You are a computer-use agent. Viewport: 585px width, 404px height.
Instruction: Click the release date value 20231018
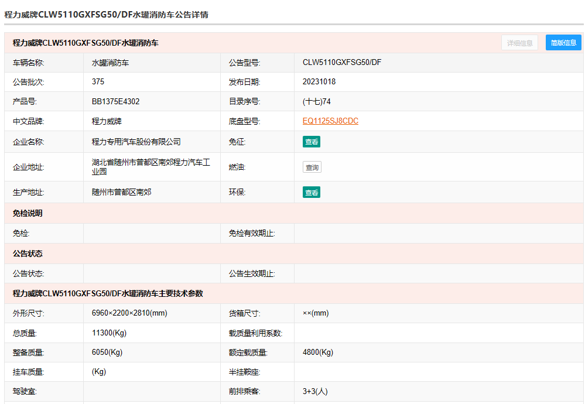pyautogui.click(x=319, y=82)
